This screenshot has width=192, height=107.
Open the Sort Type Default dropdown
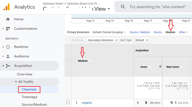coord(142,40)
